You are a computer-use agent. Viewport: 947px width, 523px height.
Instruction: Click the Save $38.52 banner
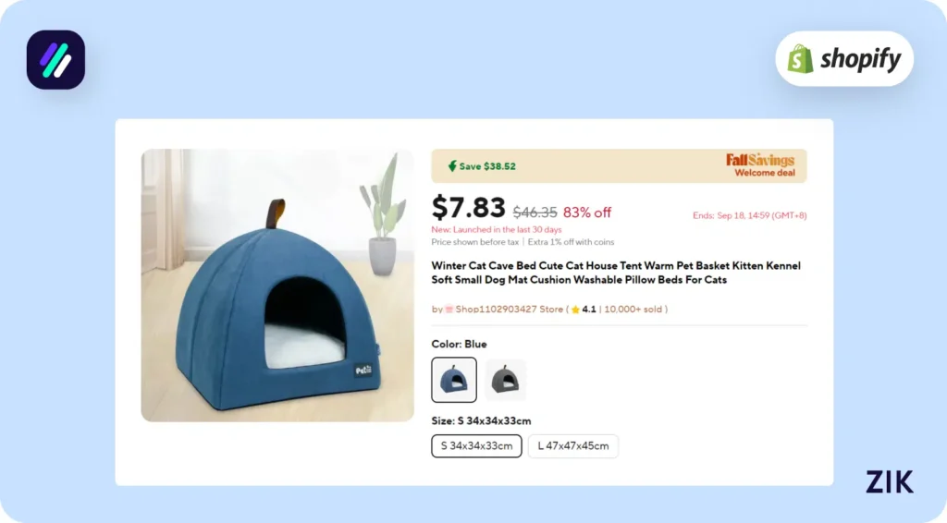pyautogui.click(x=619, y=166)
